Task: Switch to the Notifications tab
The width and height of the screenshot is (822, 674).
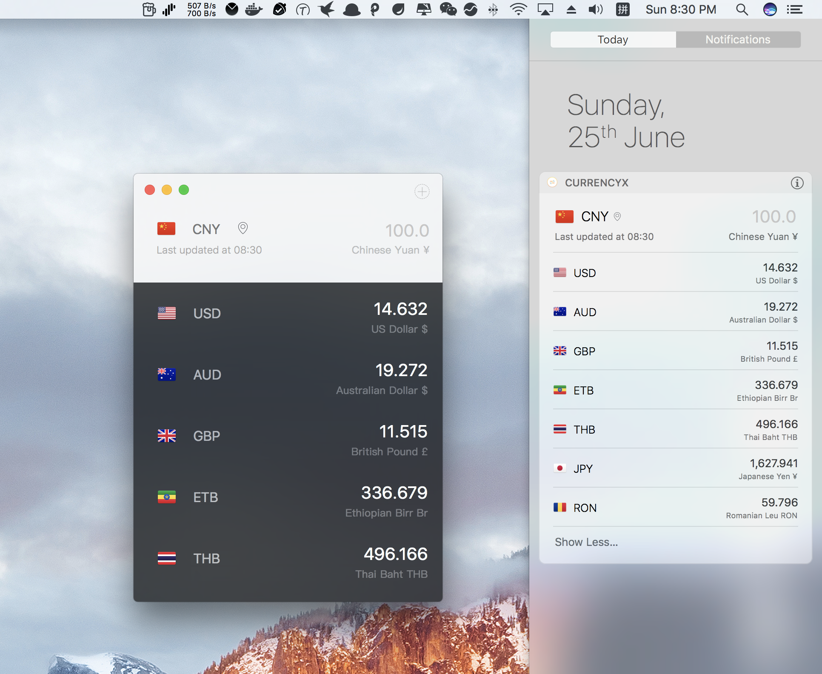Action: (738, 40)
